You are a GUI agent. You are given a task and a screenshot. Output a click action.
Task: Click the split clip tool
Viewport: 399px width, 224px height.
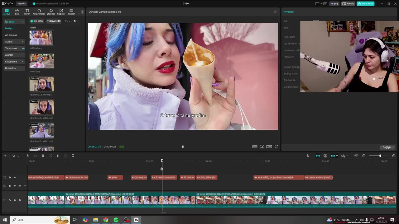pyautogui.click(x=43, y=156)
